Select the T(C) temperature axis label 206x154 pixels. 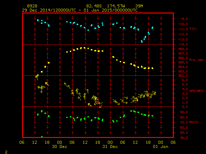tap(193, 29)
